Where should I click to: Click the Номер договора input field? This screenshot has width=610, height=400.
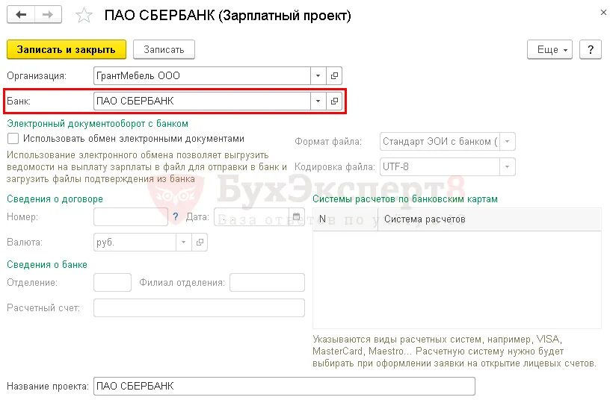click(x=131, y=216)
